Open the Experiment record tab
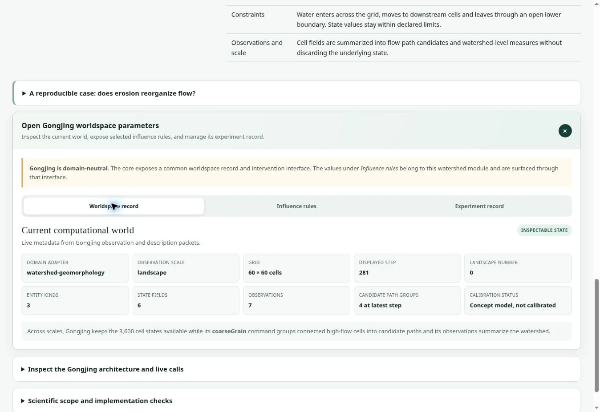 (x=479, y=206)
